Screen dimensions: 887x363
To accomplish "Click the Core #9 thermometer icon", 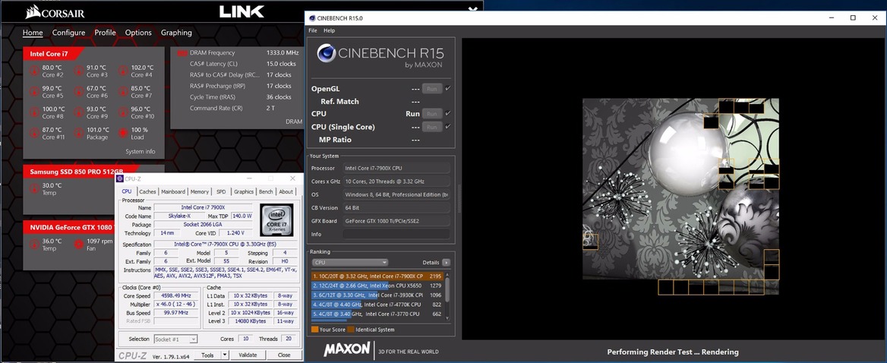I will 79,112.
